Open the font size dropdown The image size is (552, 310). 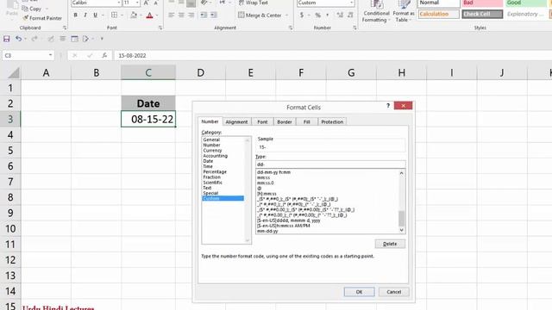pyautogui.click(x=137, y=3)
